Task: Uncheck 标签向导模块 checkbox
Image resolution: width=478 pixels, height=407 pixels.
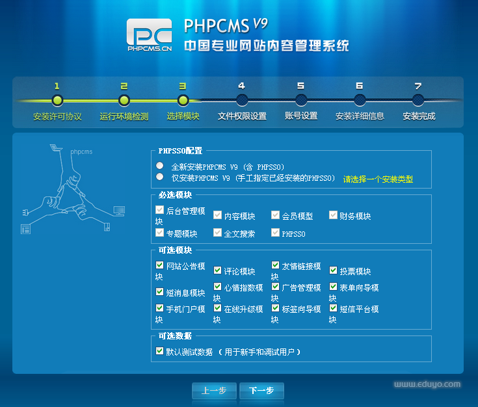Action: tap(275, 308)
